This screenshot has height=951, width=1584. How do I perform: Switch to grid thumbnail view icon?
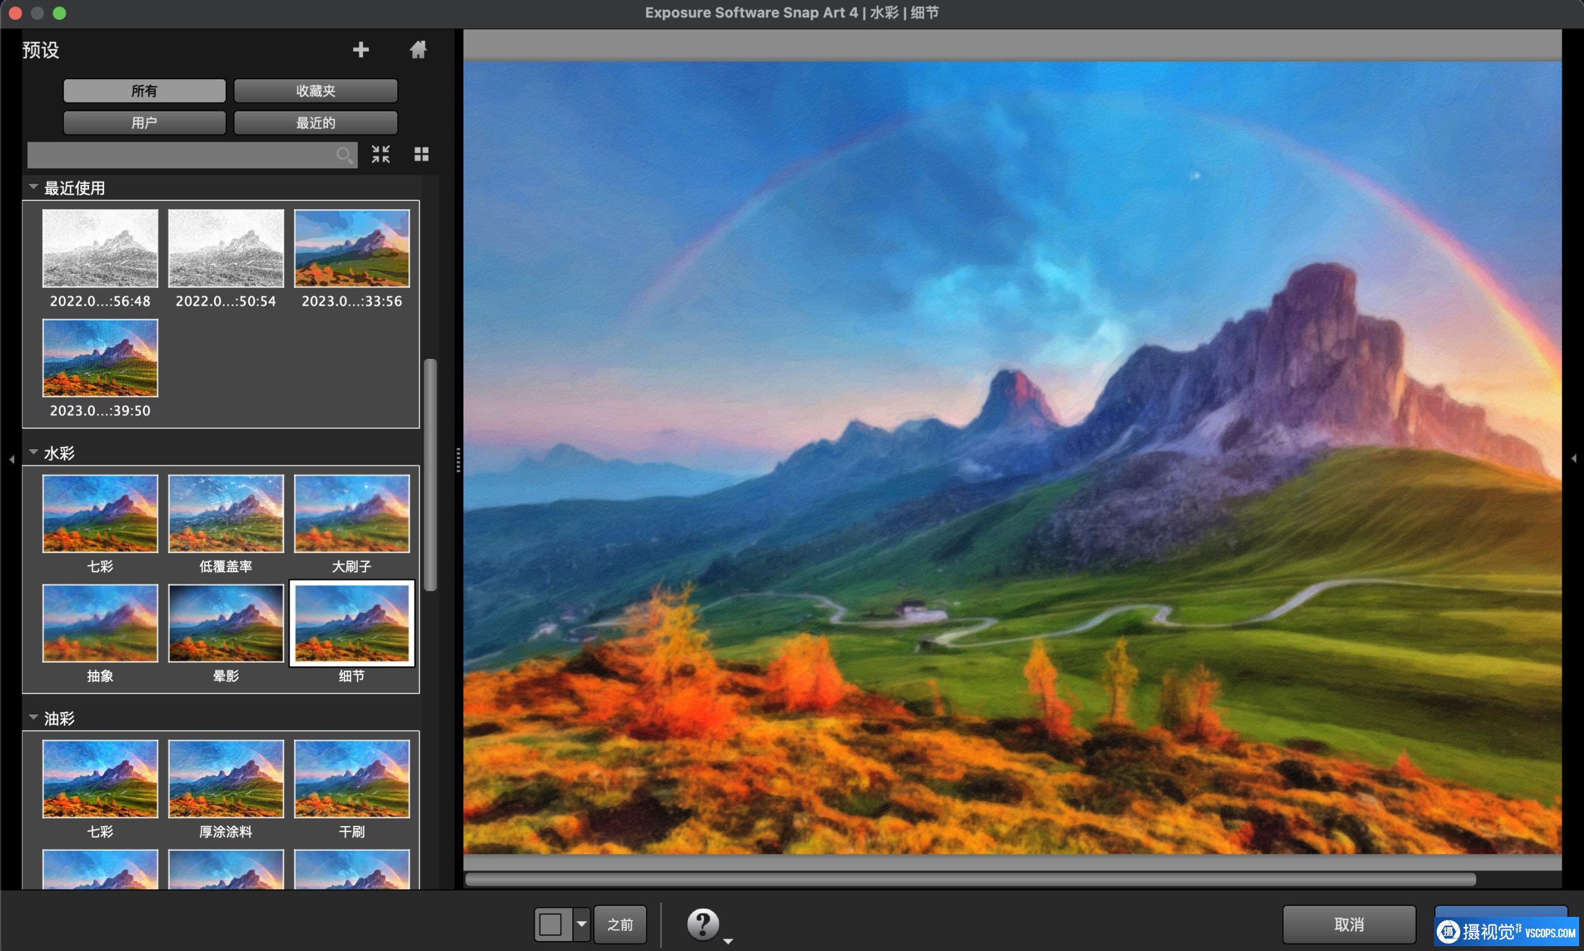421,154
